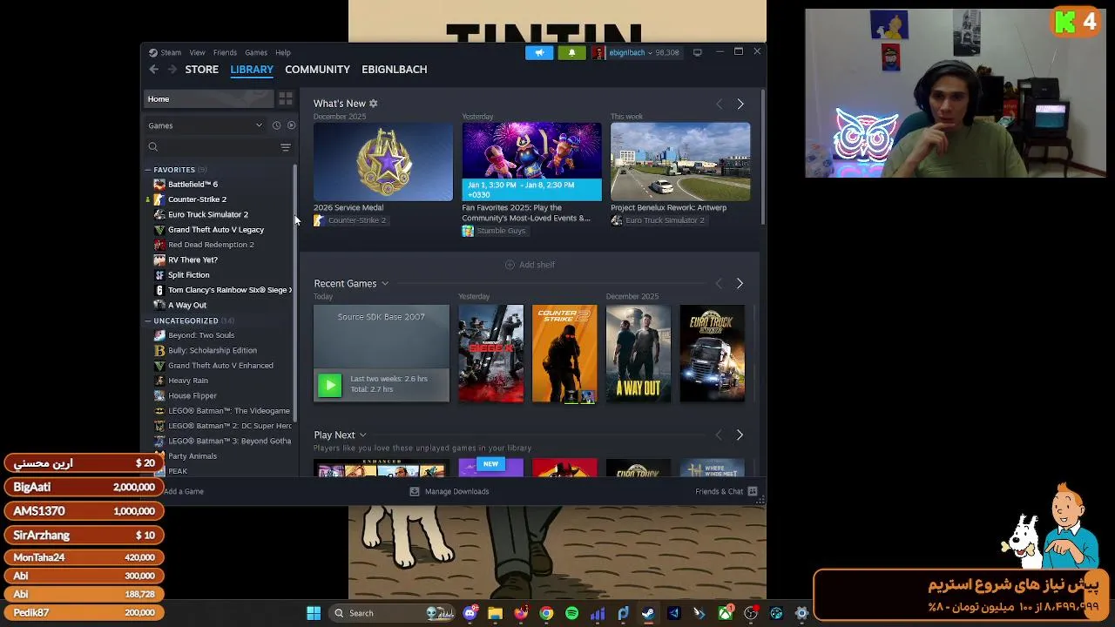
Task: Toggle Big Picture mode monitor icon
Action: [697, 52]
